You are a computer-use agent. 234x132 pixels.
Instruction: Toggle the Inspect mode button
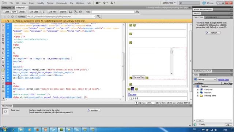pyautogui.click(x=63, y=12)
